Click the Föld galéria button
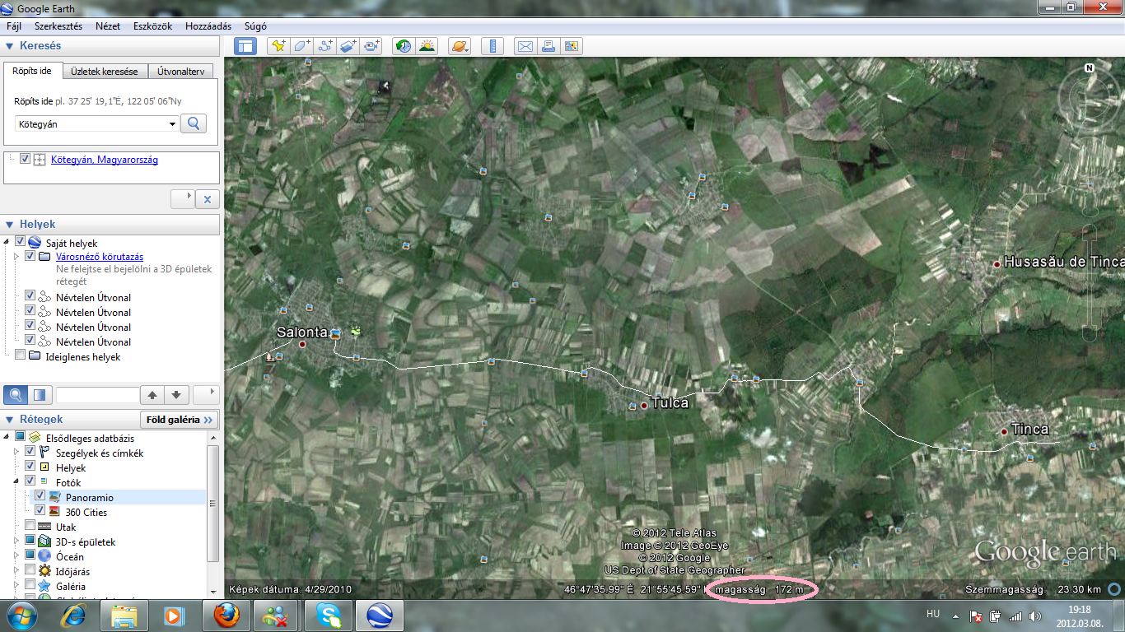The height and width of the screenshot is (632, 1125). coord(179,419)
